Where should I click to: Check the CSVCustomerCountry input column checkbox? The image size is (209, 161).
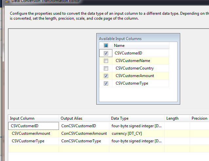point(106,68)
